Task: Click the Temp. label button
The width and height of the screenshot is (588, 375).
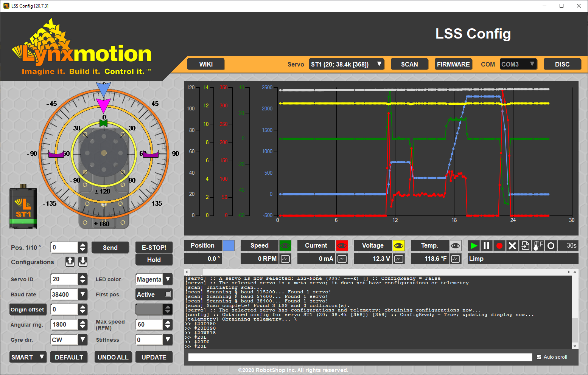Action: pyautogui.click(x=429, y=246)
